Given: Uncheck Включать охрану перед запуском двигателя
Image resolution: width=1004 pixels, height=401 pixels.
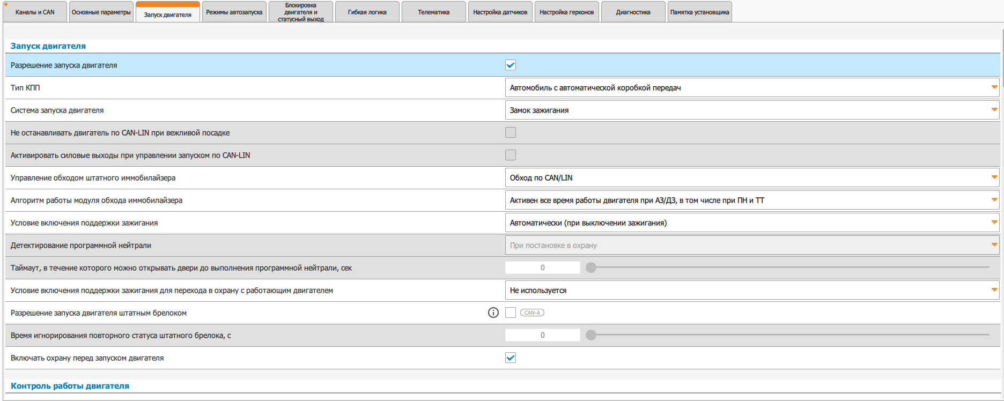Looking at the screenshot, I should (511, 358).
